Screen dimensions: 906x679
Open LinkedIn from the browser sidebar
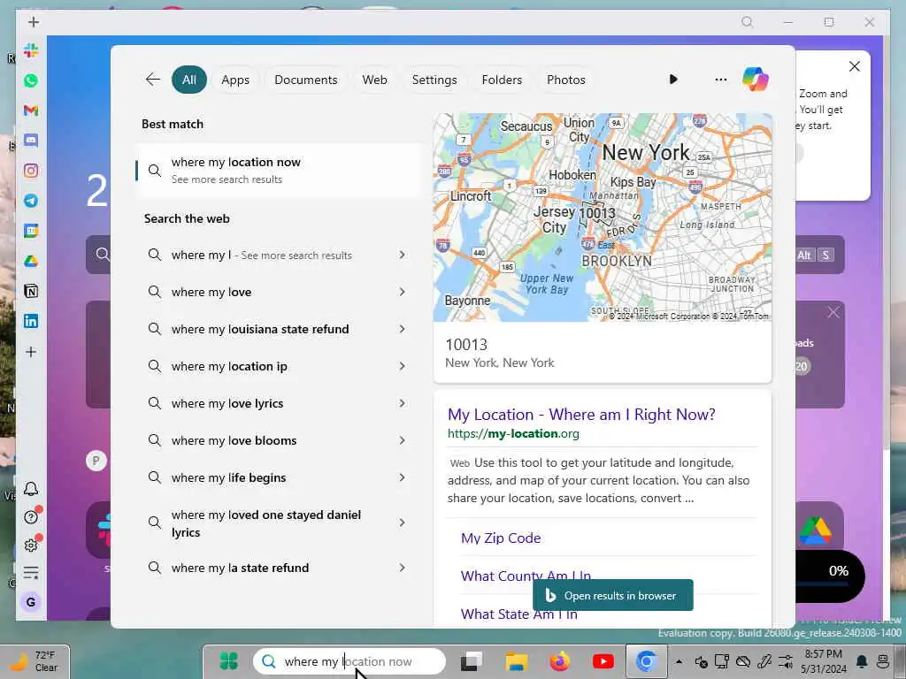pos(31,321)
